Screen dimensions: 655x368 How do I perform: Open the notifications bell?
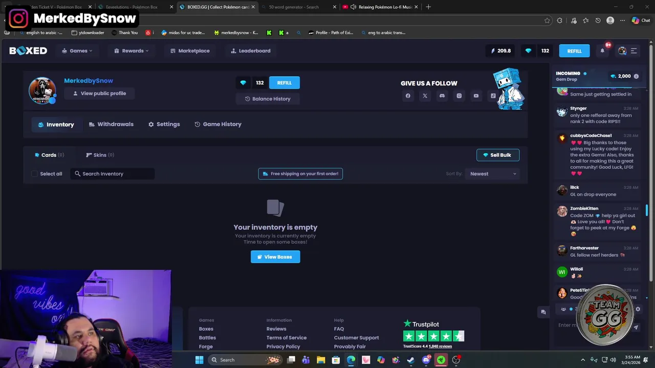tap(602, 51)
